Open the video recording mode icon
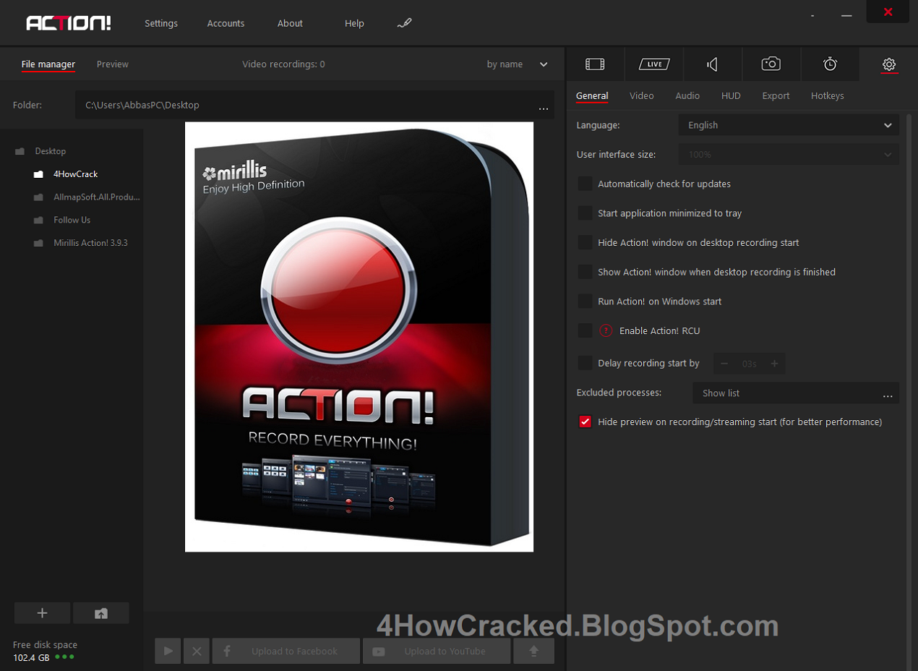Screen dimensions: 918x671 coord(595,64)
